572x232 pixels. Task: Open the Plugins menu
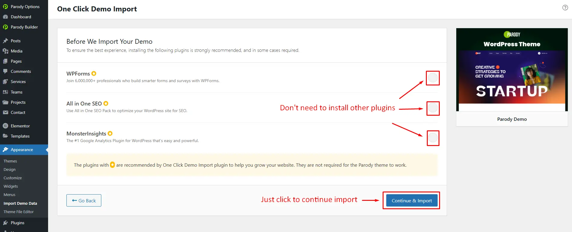click(24, 223)
